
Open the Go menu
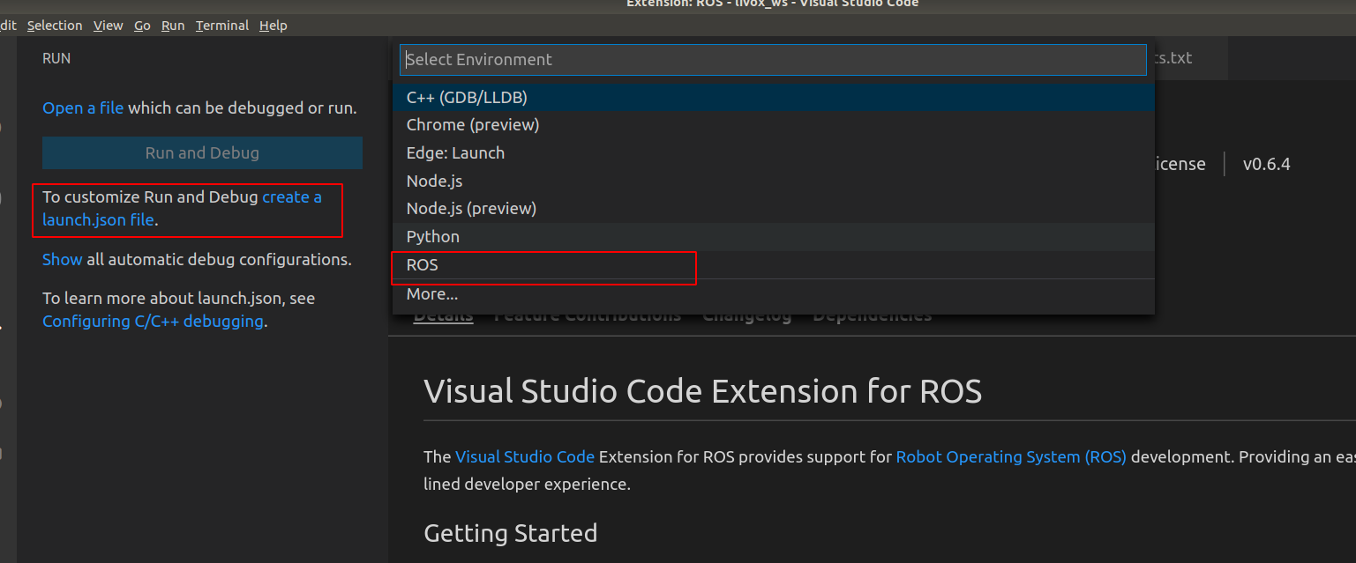click(142, 26)
